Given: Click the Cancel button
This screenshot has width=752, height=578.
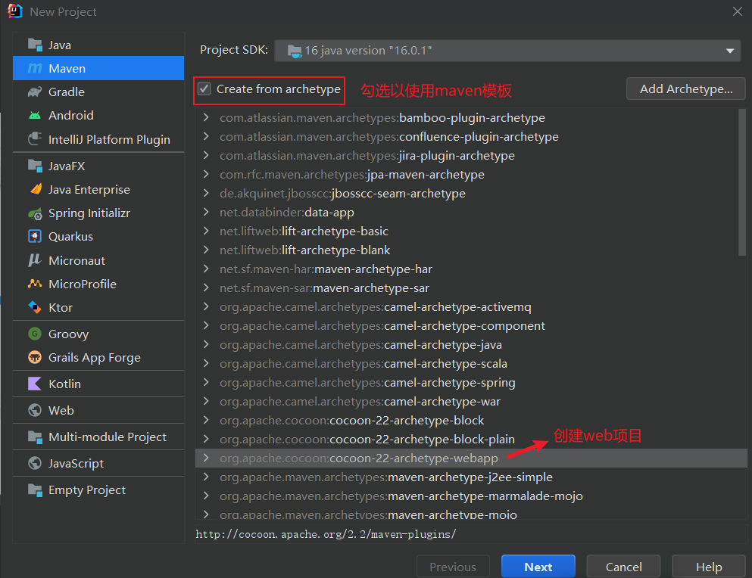Looking at the screenshot, I should [x=623, y=567].
